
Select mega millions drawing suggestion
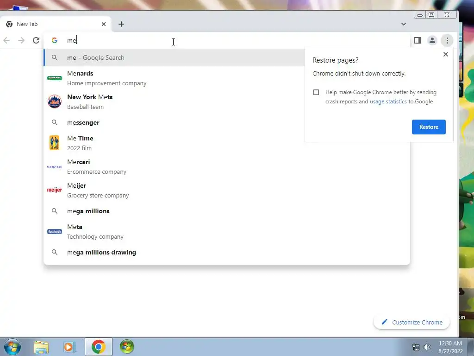227,252
